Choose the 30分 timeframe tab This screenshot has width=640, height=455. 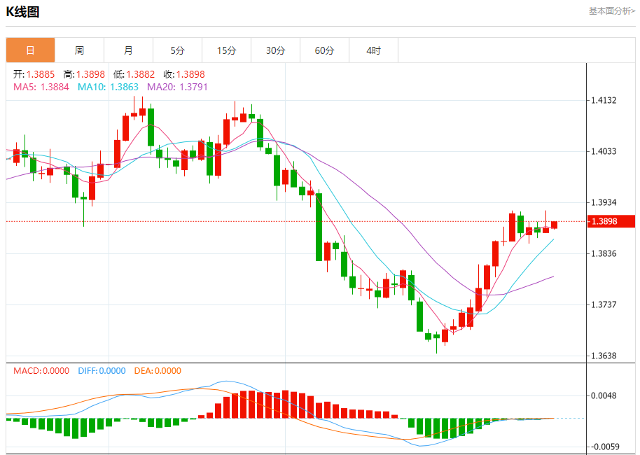click(275, 50)
